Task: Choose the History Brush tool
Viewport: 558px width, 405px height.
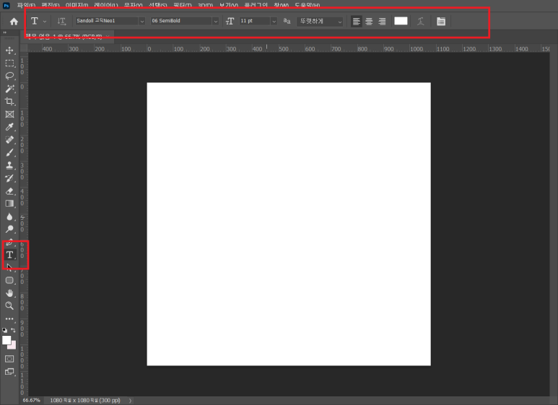Action: [9, 178]
